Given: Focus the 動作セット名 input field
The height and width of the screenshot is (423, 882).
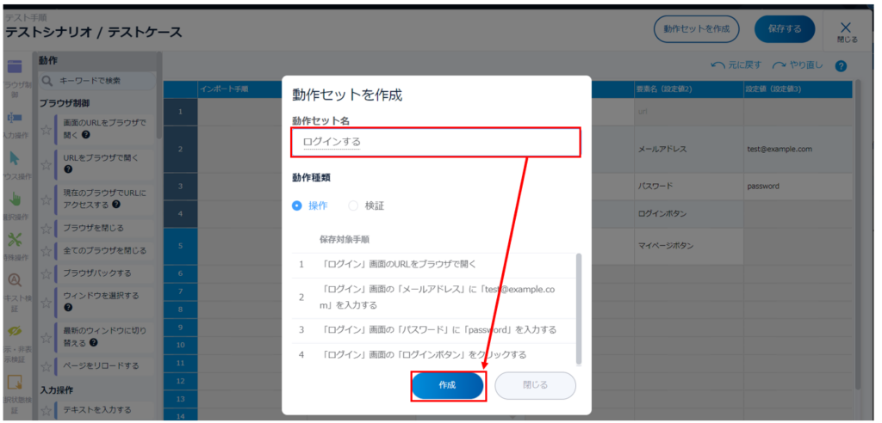Looking at the screenshot, I should (x=435, y=142).
